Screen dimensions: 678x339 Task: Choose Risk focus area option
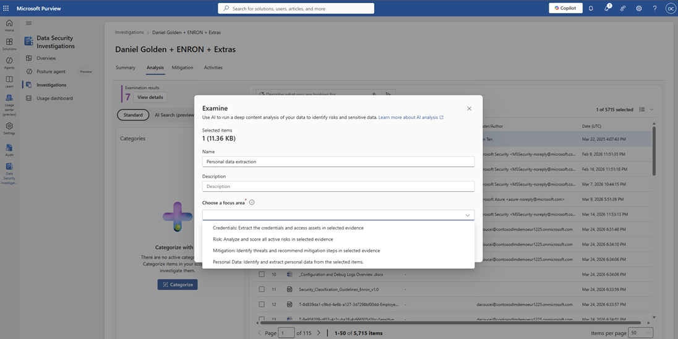pyautogui.click(x=338, y=239)
